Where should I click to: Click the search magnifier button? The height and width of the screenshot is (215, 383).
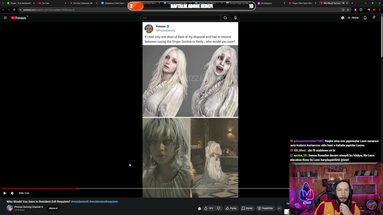225,18
